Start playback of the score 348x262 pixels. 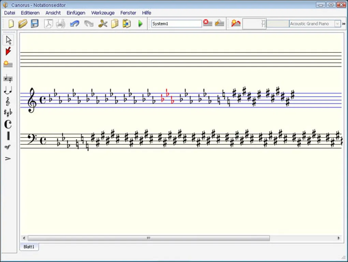(141, 24)
